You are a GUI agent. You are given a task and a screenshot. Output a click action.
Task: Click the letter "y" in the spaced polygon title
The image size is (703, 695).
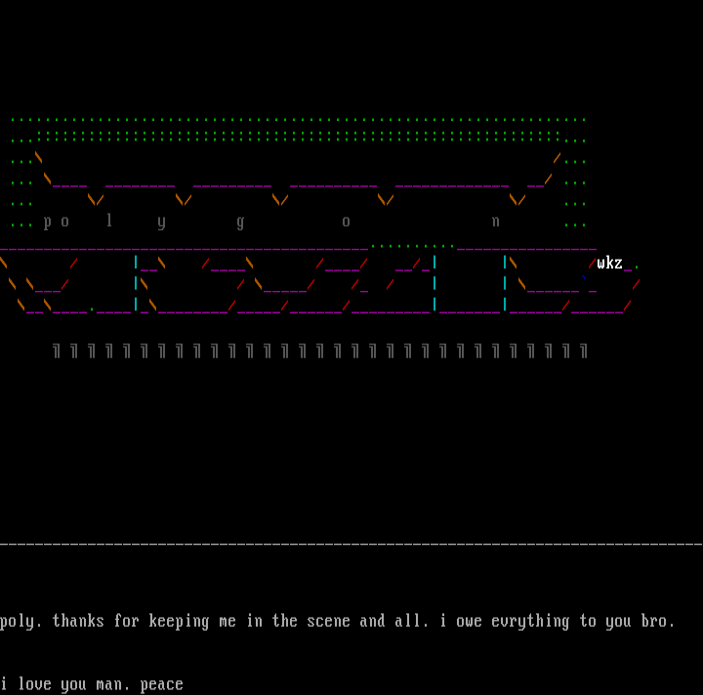(161, 223)
